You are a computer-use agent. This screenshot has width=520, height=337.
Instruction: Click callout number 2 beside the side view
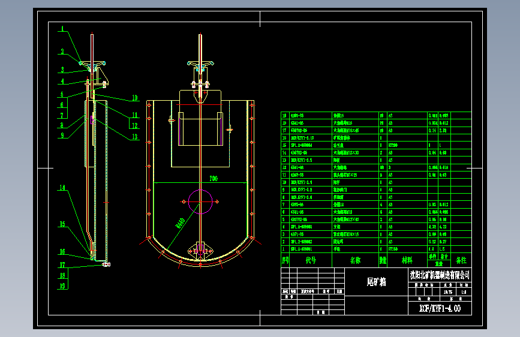(62, 52)
